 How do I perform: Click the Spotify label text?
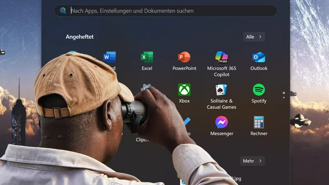[x=259, y=101]
